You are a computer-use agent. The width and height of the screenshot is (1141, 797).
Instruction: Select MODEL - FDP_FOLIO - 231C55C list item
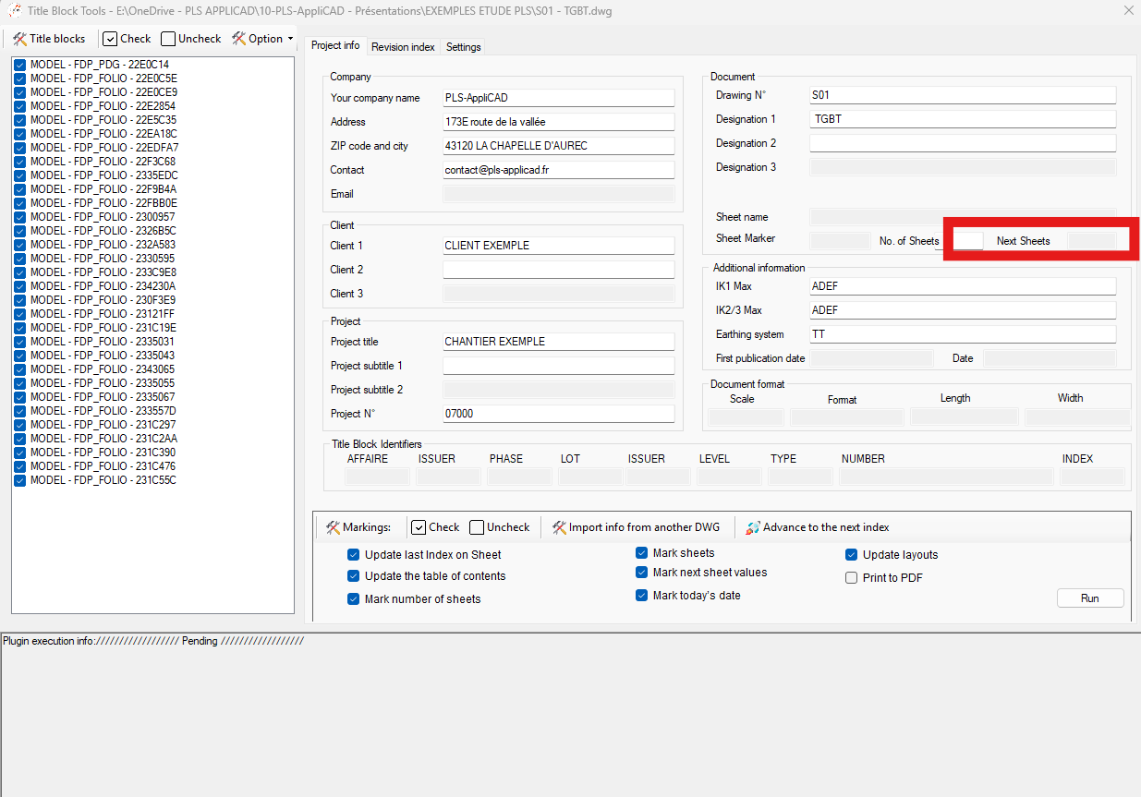pyautogui.click(x=103, y=480)
